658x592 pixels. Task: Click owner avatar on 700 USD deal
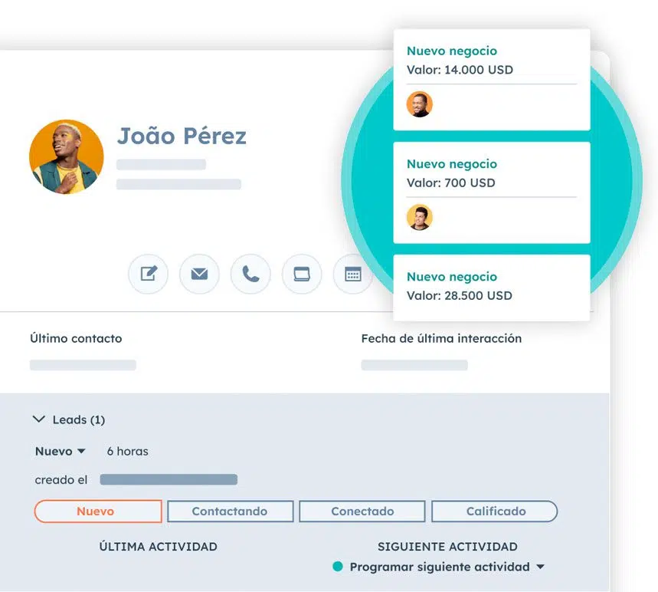(419, 217)
